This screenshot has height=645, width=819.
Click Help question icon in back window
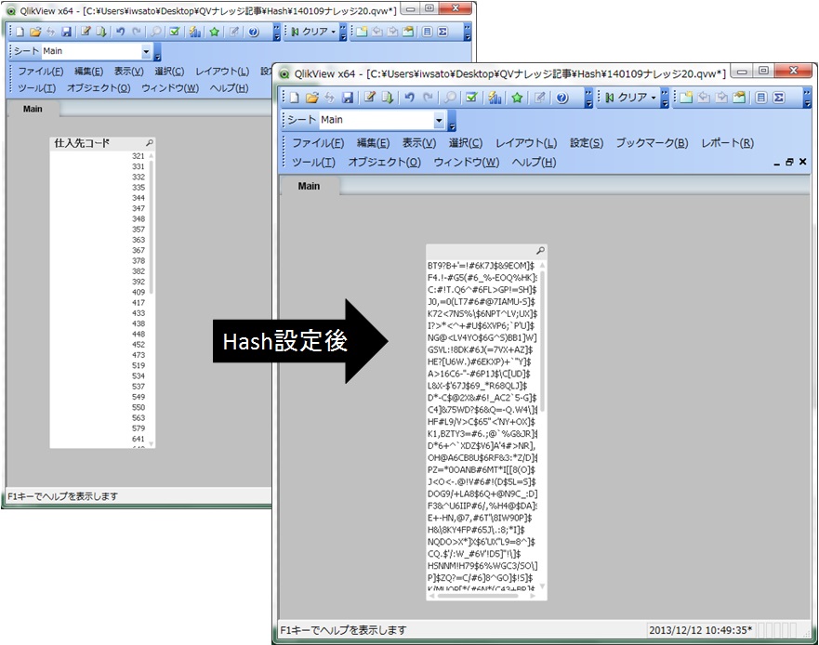[254, 32]
